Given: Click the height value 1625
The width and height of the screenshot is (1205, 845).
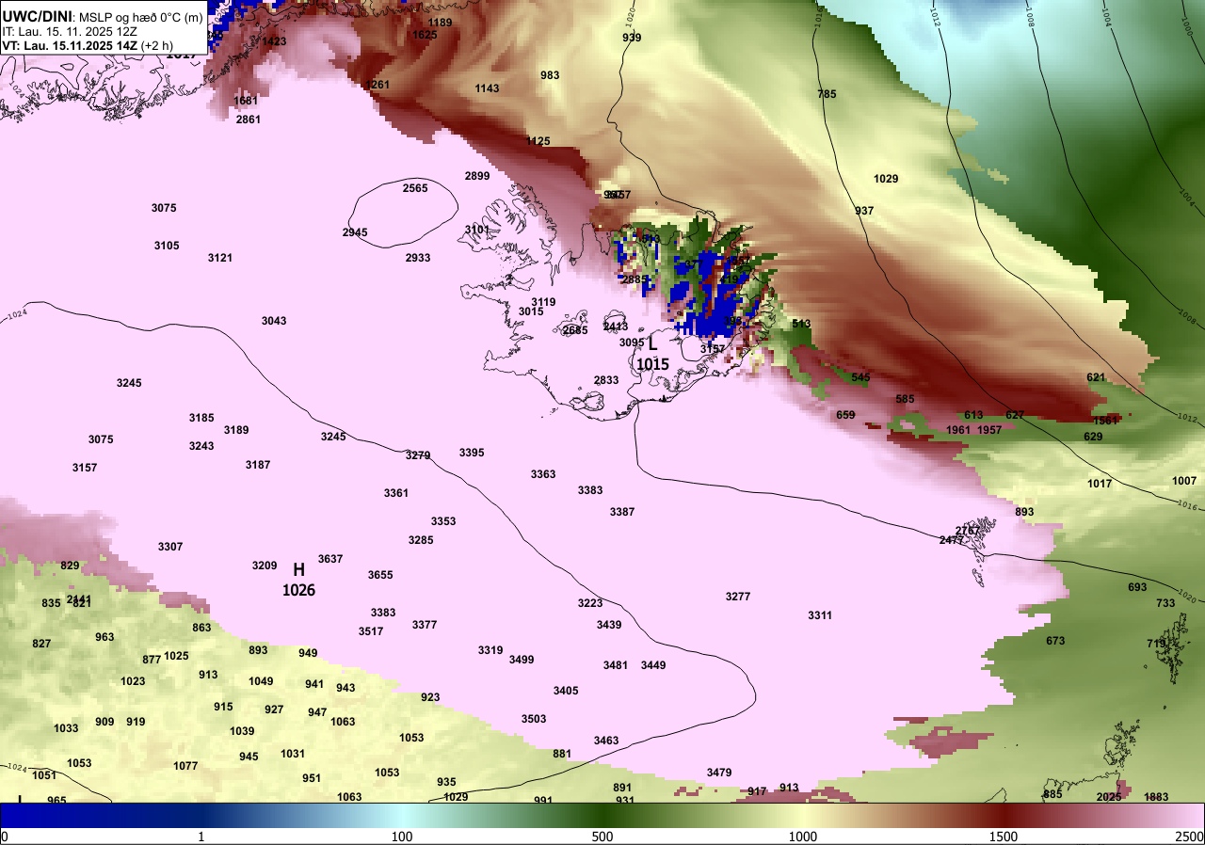Looking at the screenshot, I should tap(425, 35).
